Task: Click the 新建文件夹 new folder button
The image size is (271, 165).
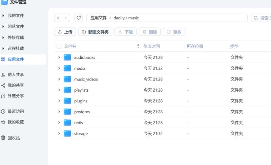Action: click(x=95, y=32)
